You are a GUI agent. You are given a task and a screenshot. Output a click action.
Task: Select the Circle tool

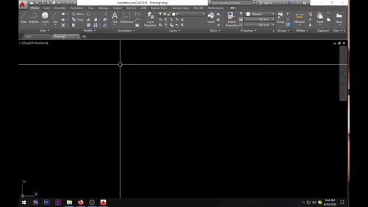point(45,18)
